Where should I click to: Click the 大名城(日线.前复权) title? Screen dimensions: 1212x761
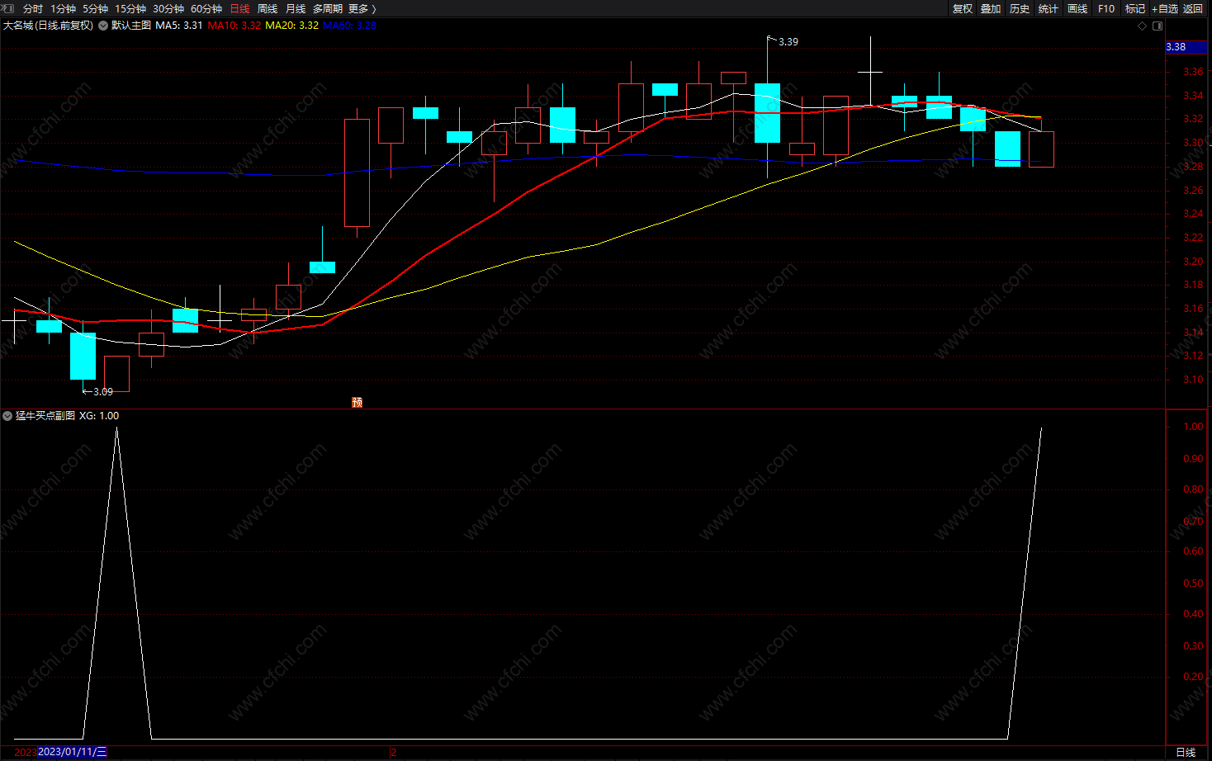[x=48, y=26]
